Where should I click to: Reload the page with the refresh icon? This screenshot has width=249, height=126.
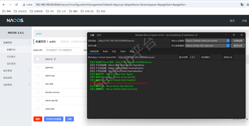pos(16,5)
